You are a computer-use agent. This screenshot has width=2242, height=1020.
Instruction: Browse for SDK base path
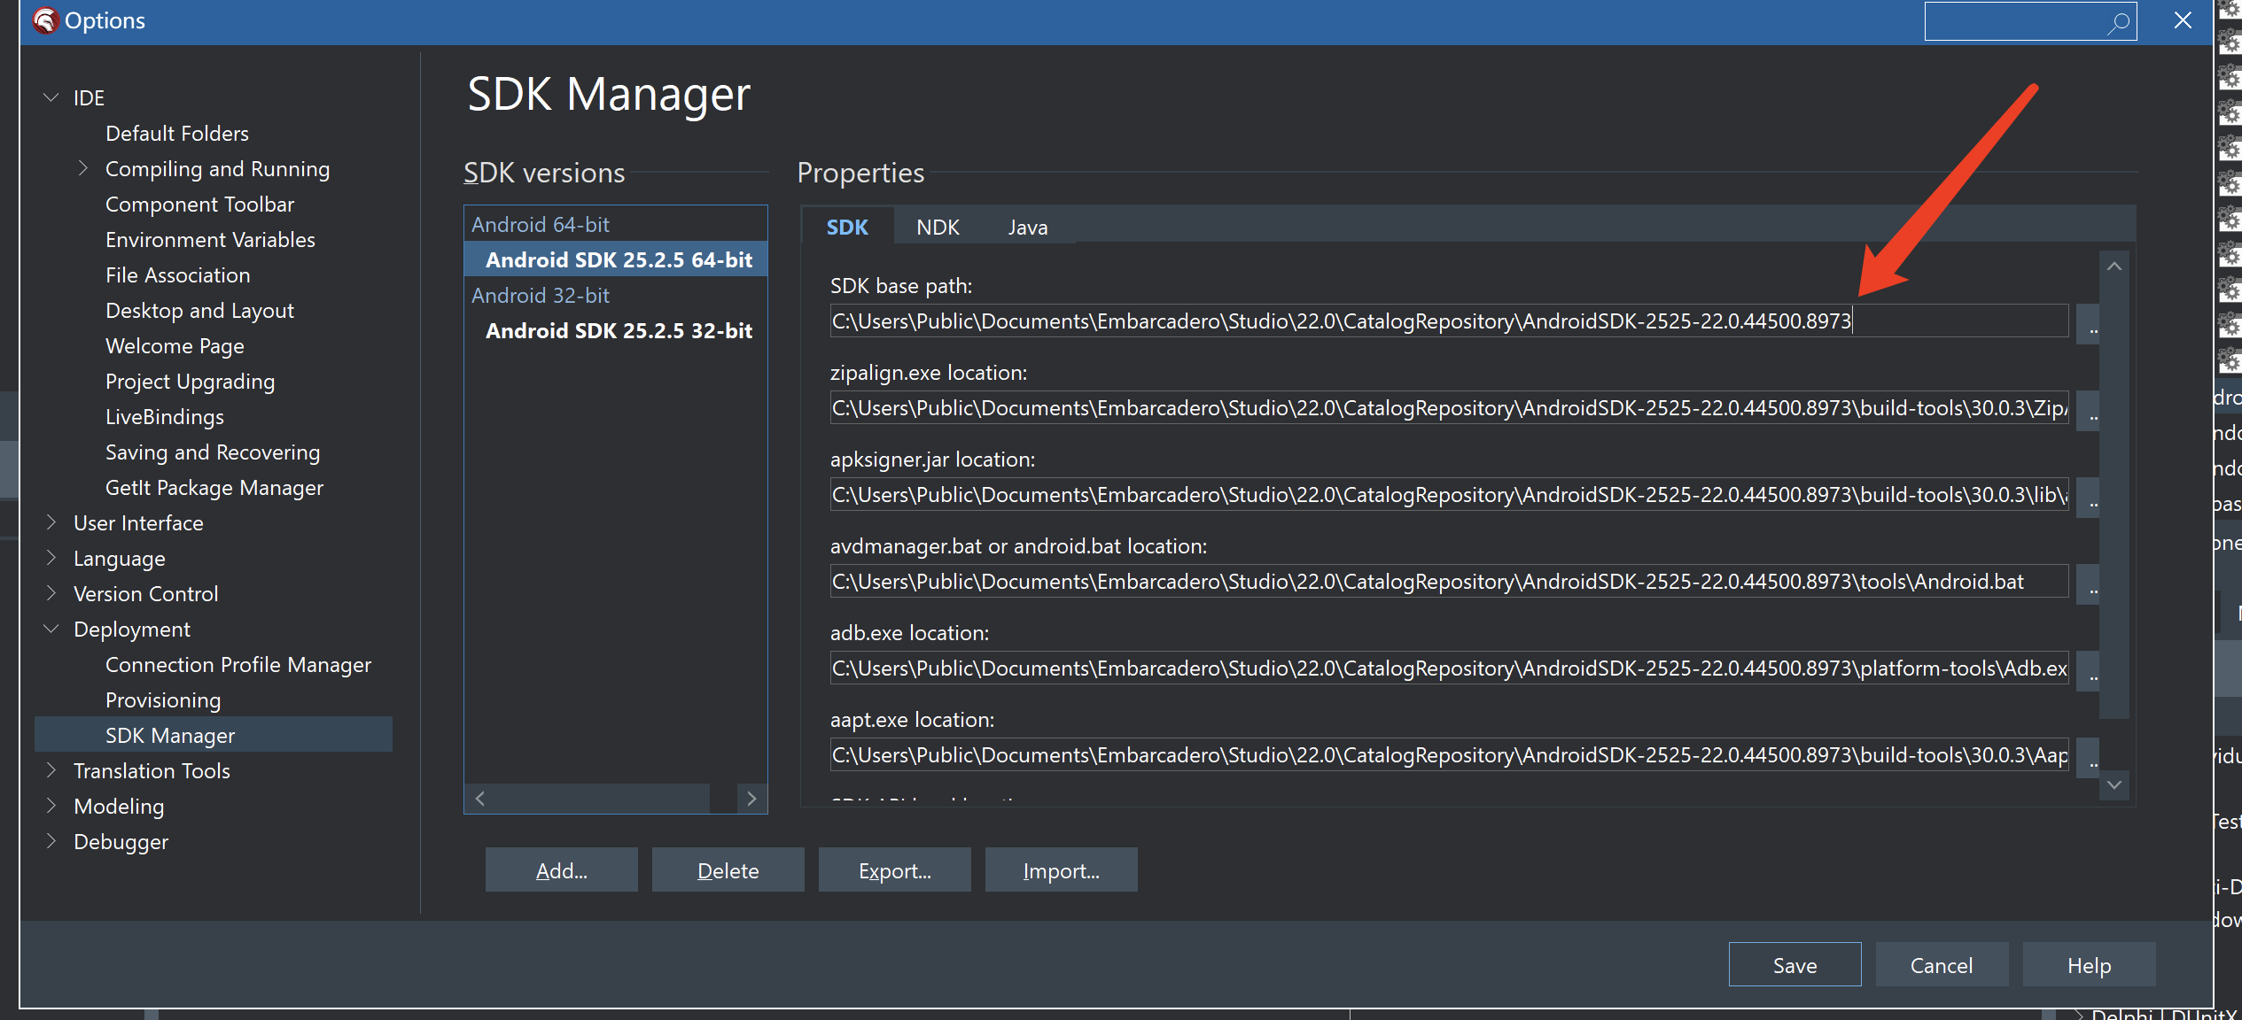2089,325
